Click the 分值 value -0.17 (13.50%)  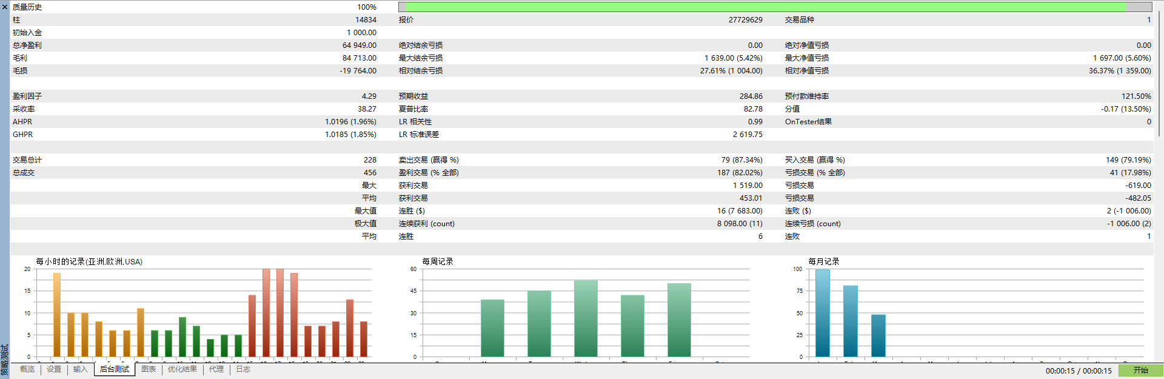[1126, 109]
